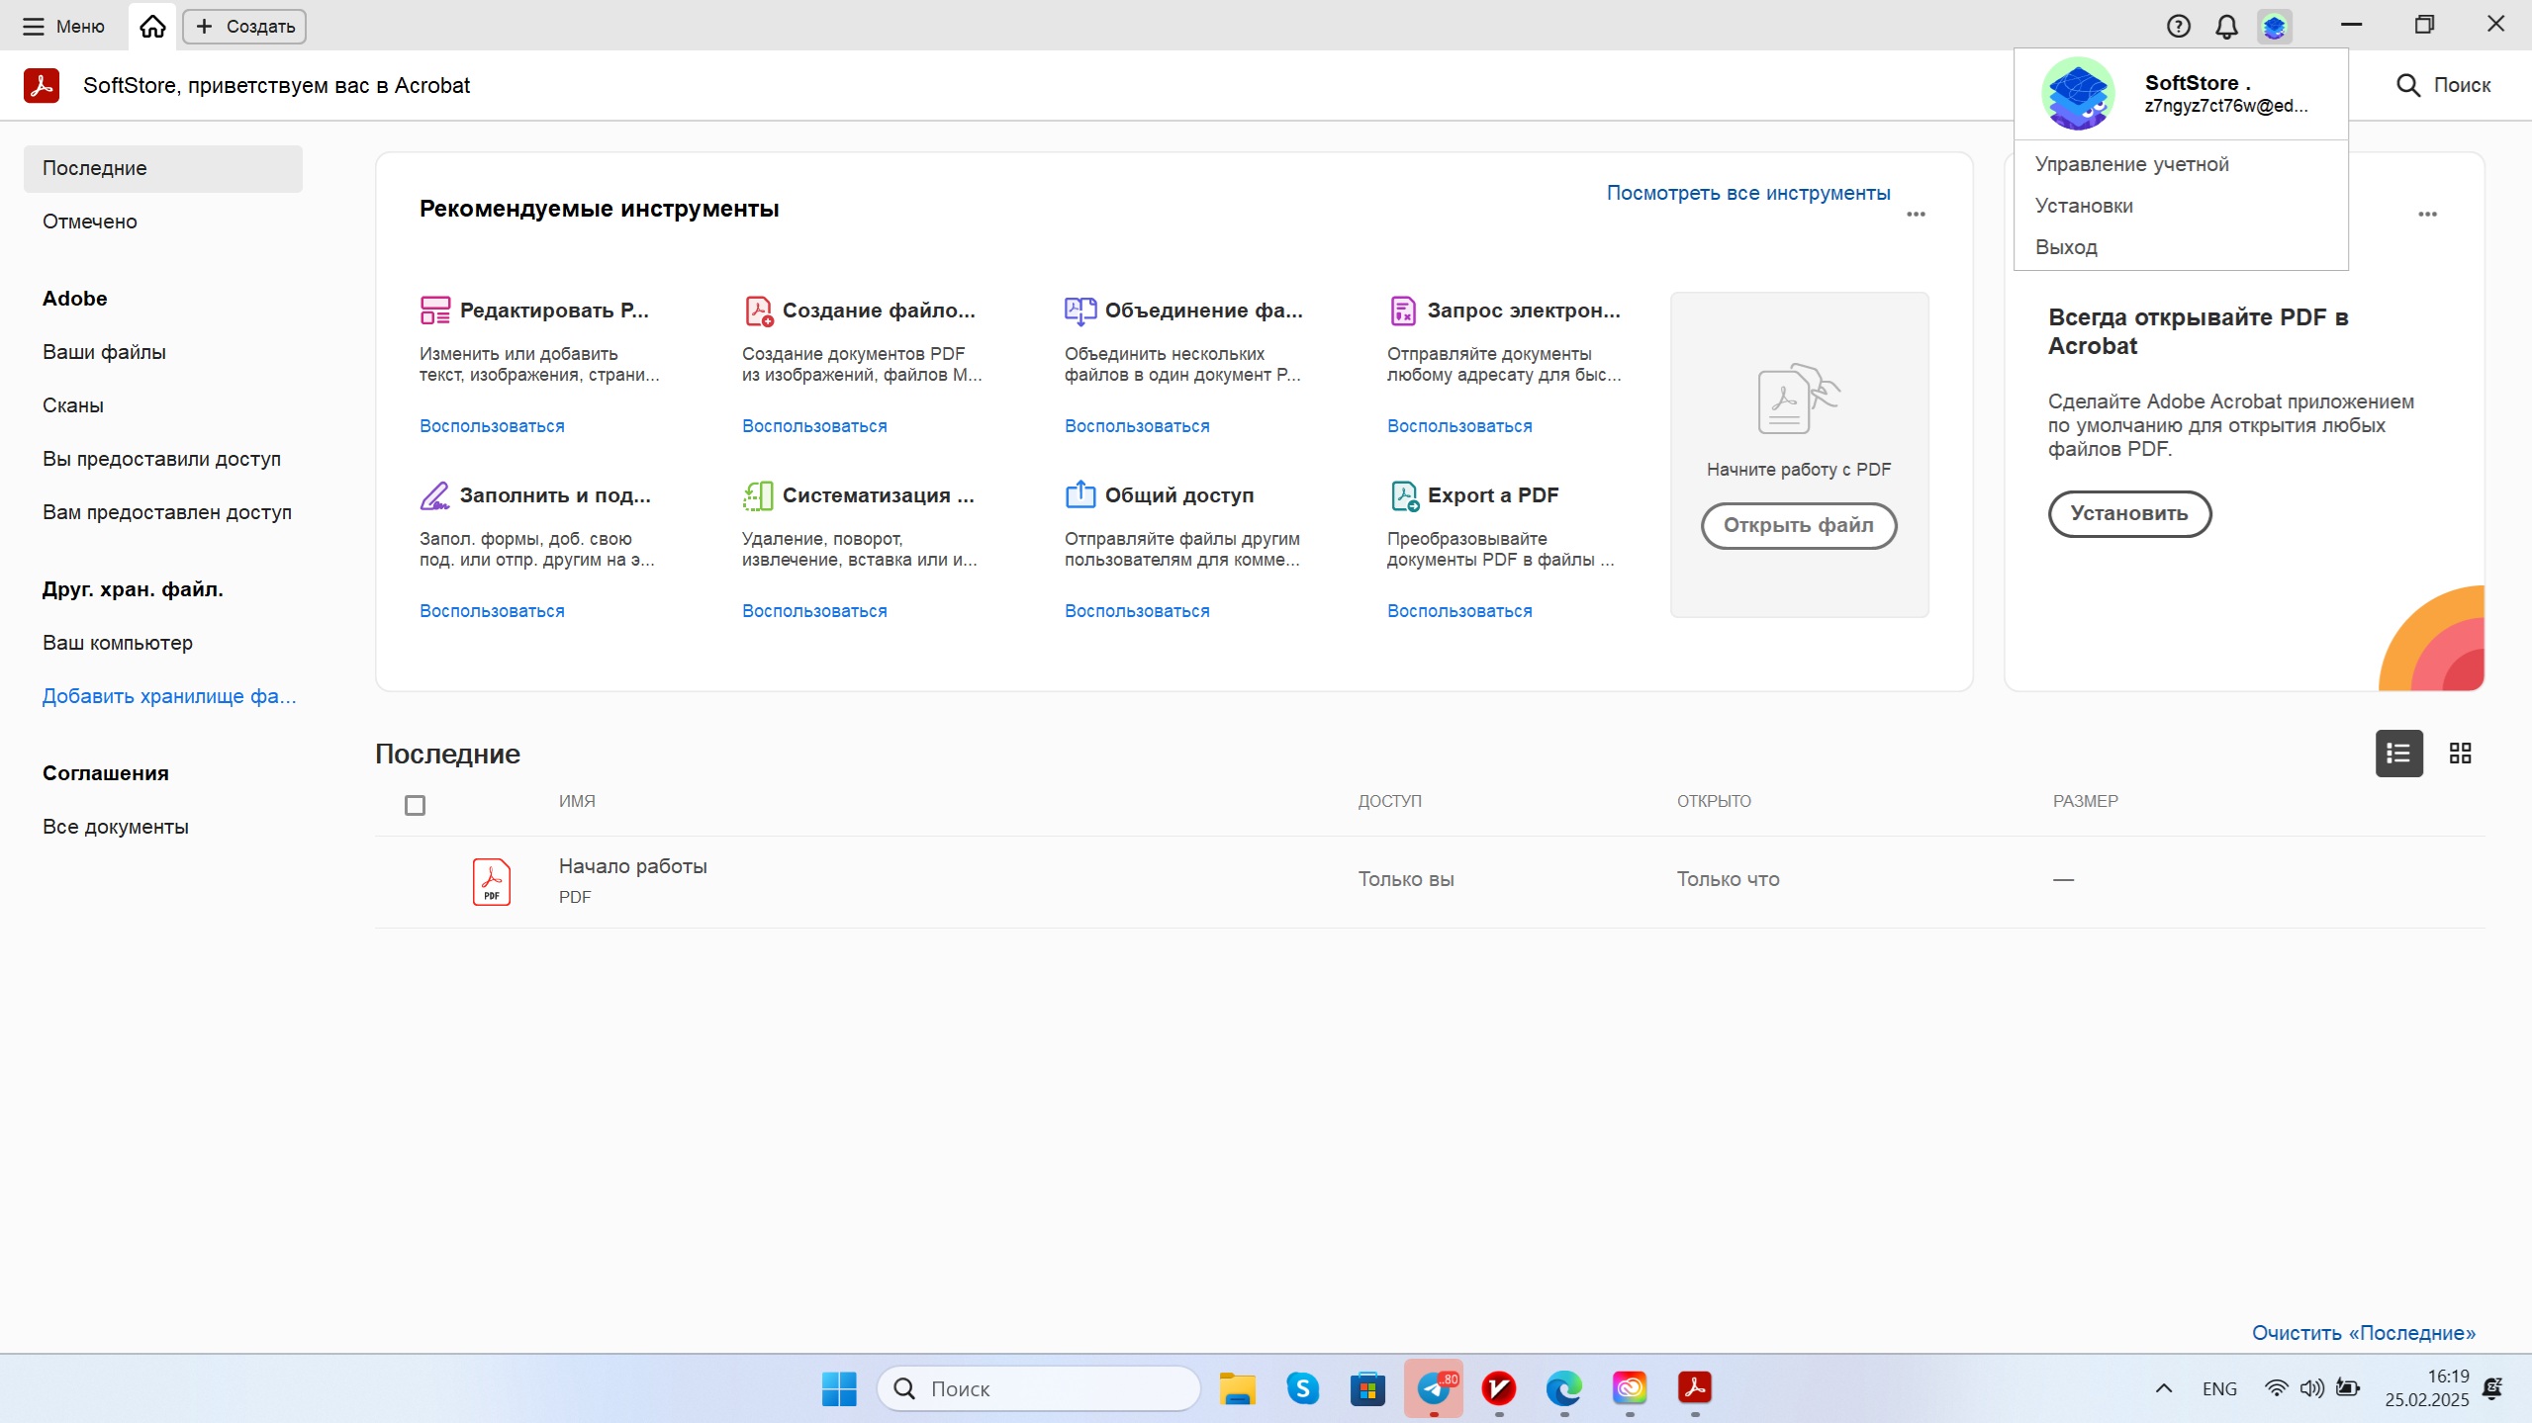The image size is (2532, 1423).
Task: Select Установки menu item
Action: point(2084,206)
